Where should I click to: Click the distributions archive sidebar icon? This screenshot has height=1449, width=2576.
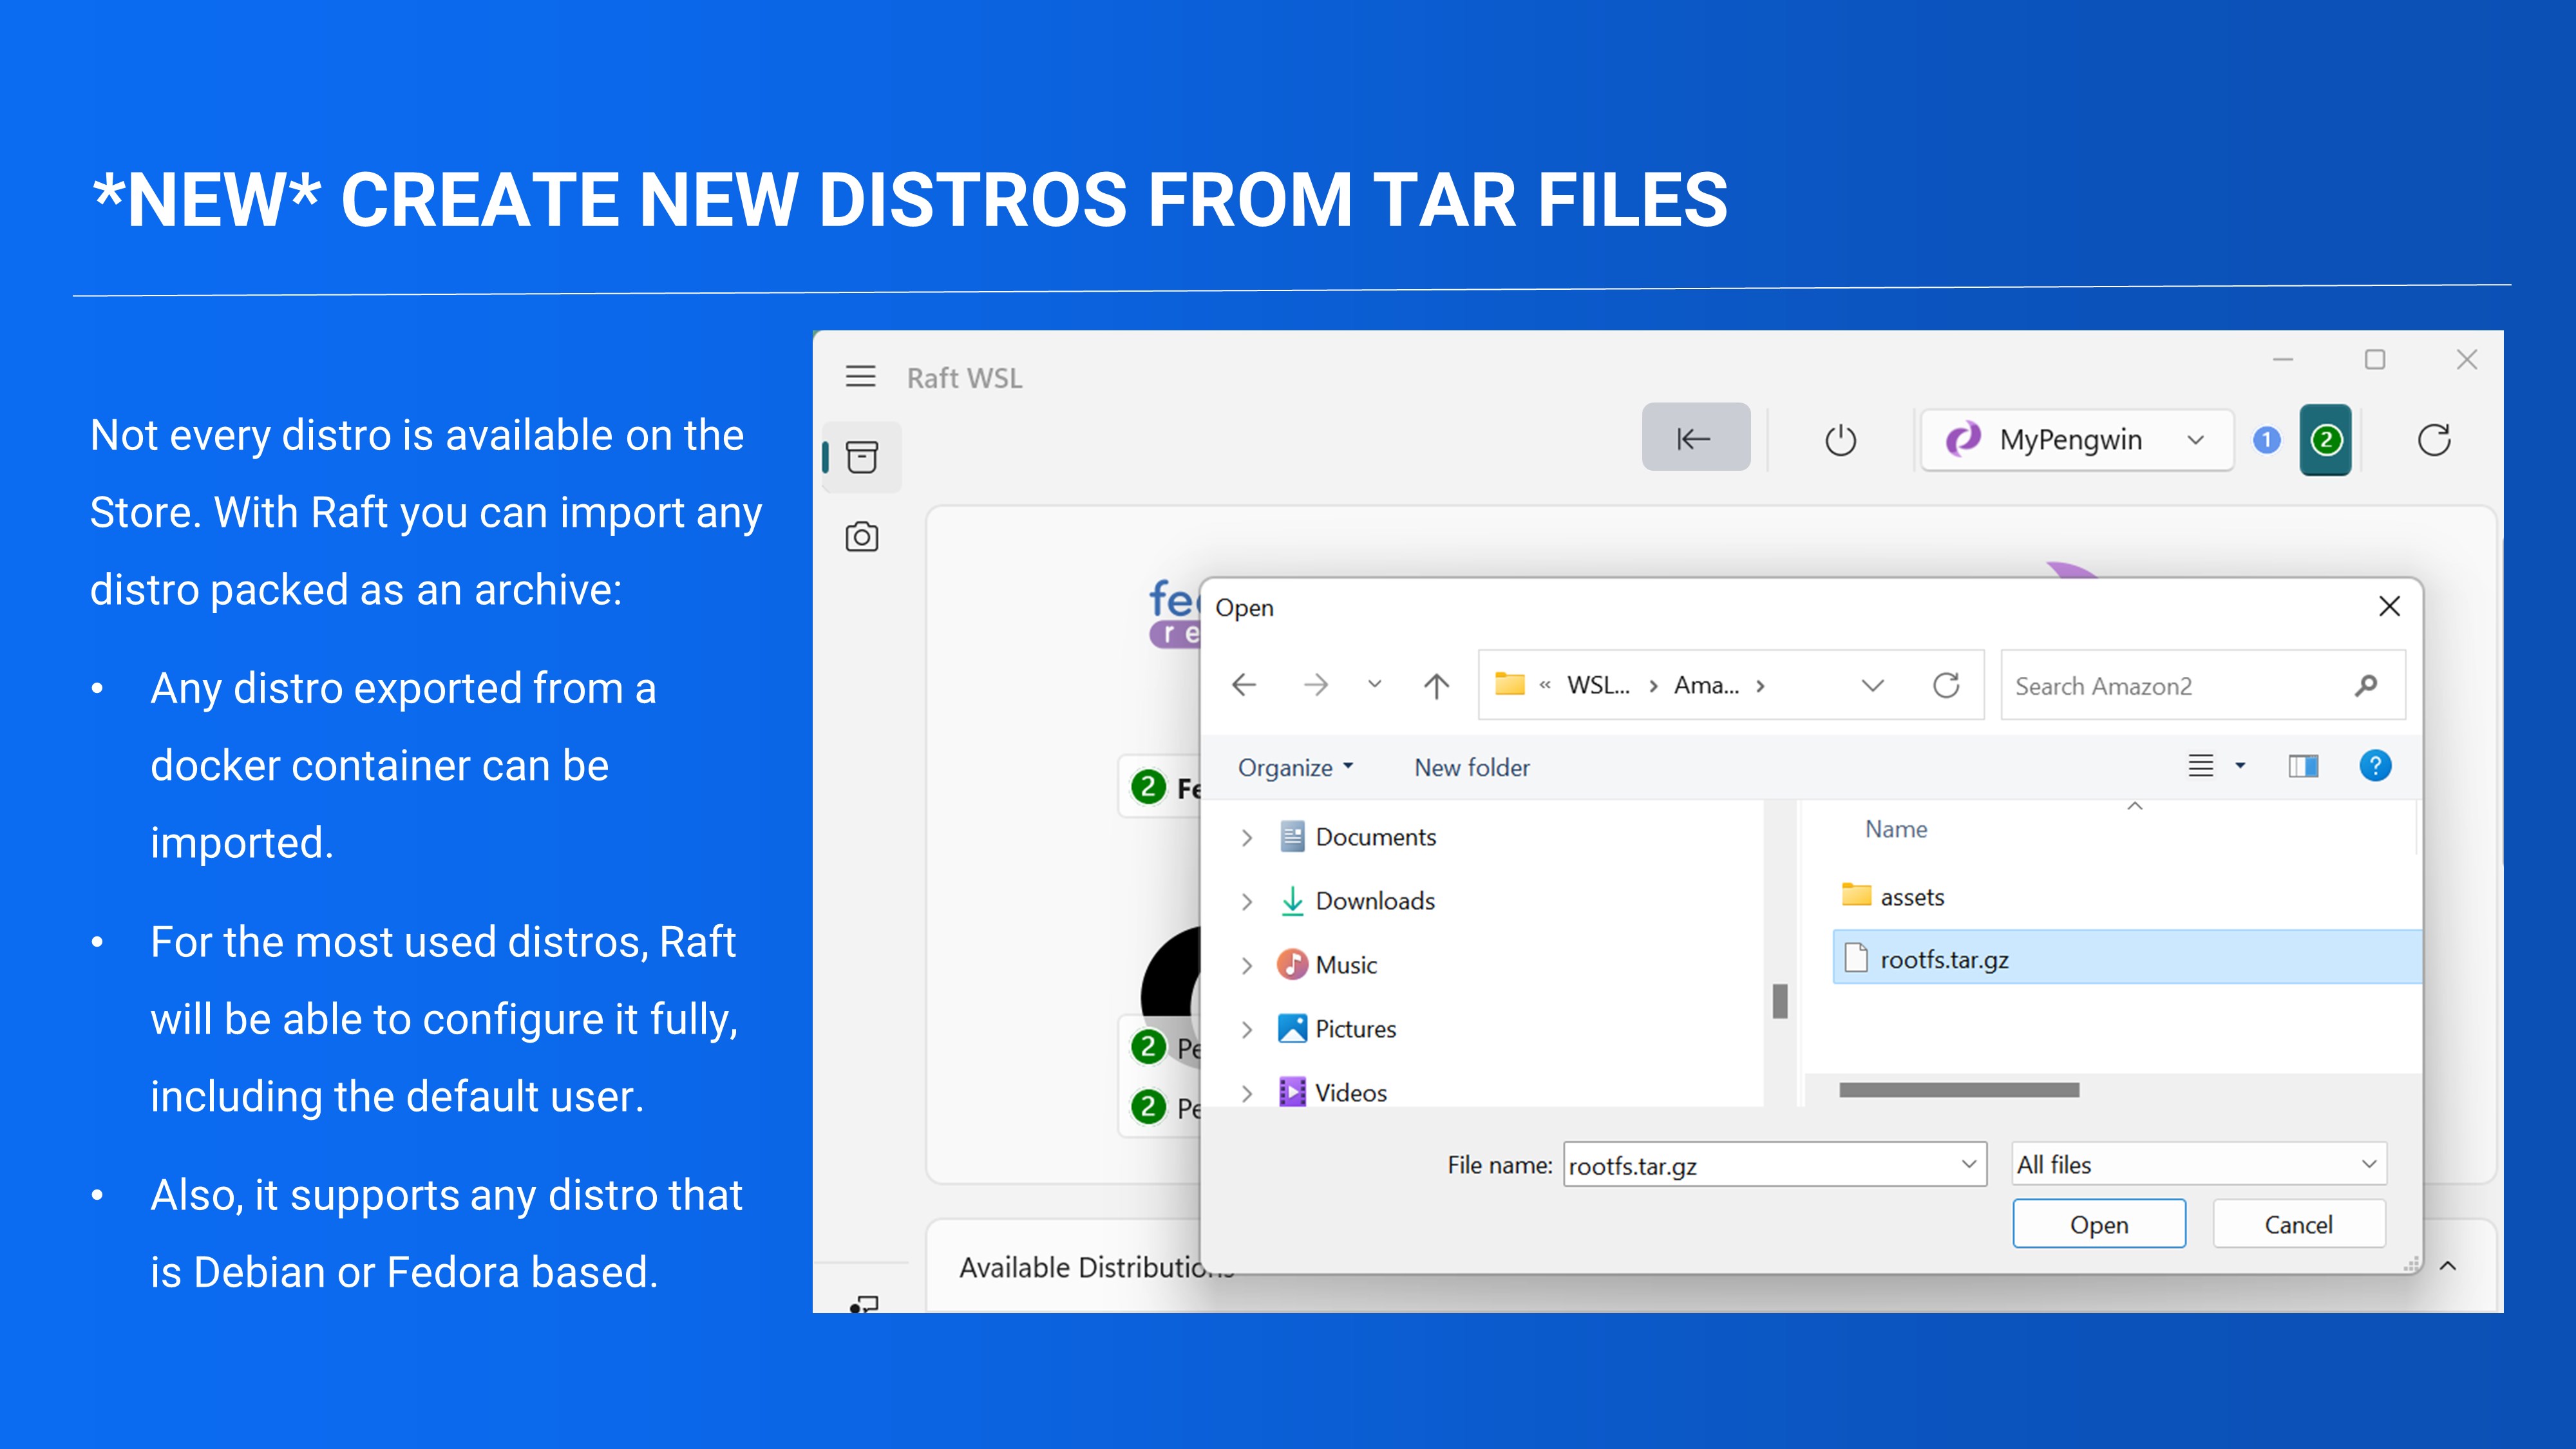861,457
